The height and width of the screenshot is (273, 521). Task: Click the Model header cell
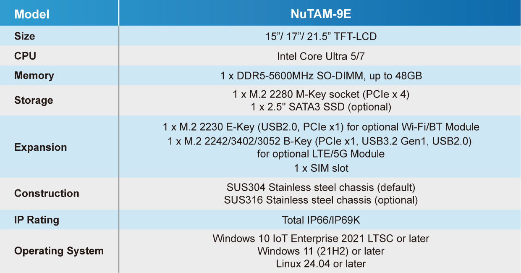[x=32, y=14]
